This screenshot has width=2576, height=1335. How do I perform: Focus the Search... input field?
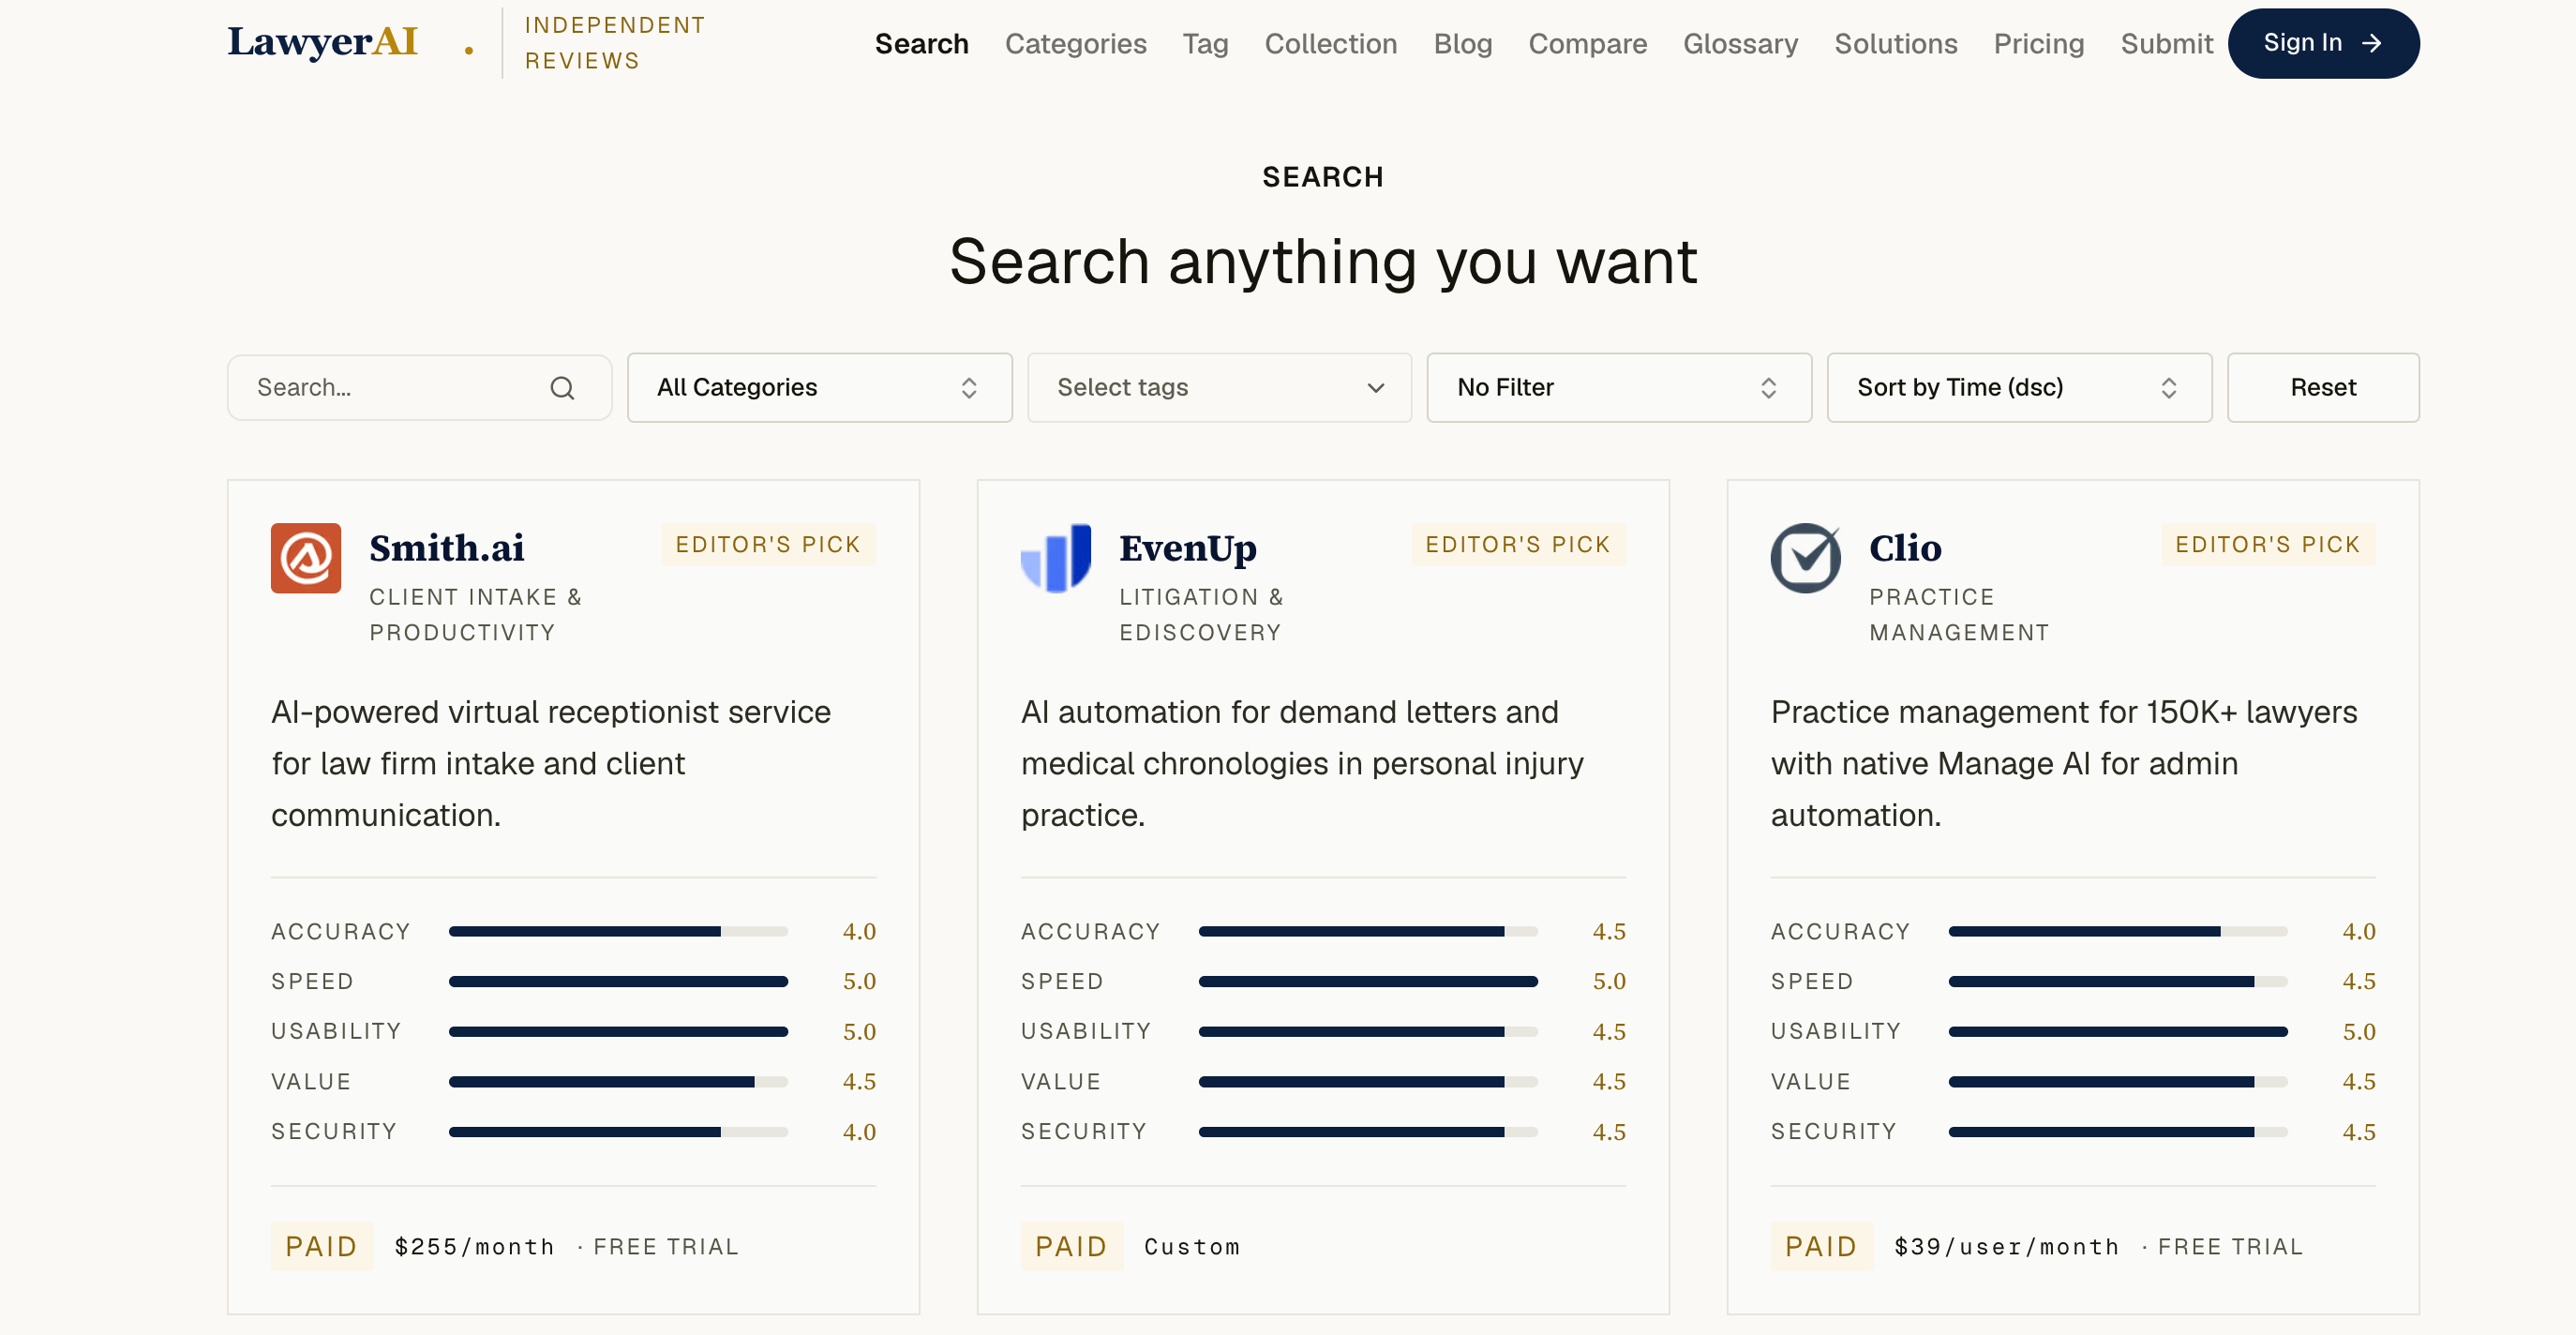419,388
